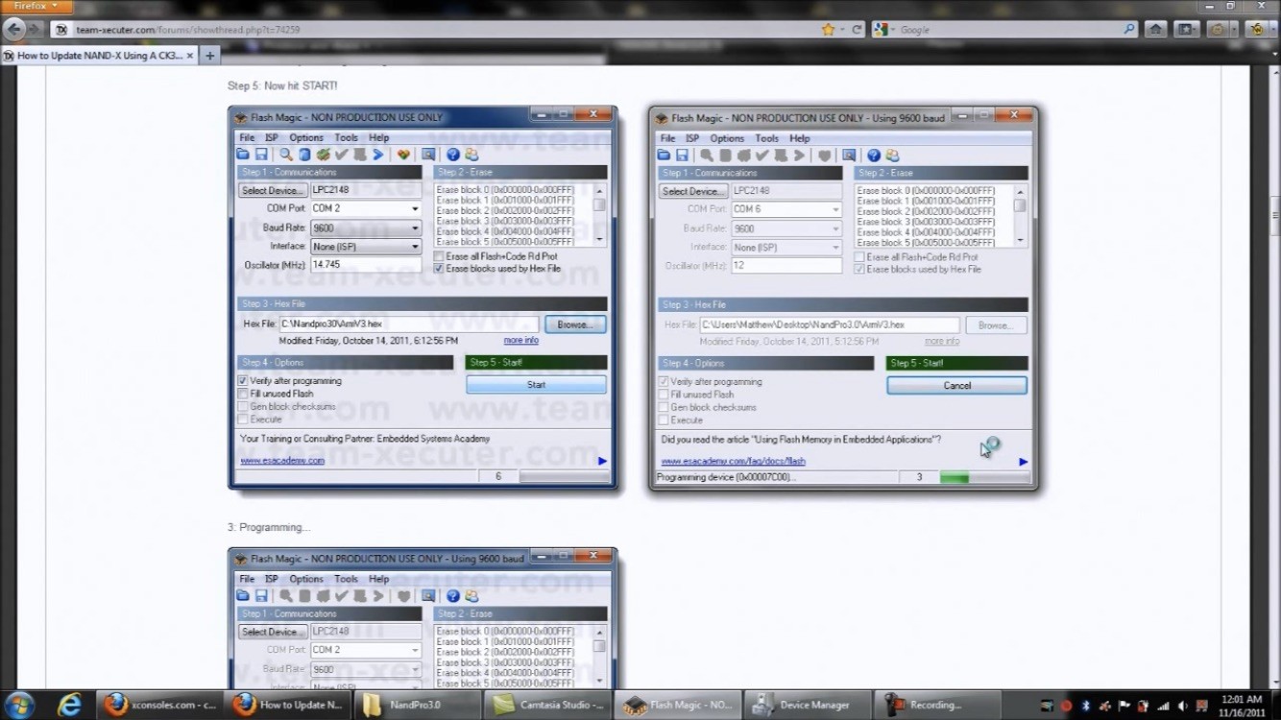Open the Terminal screen icon in the Cancel-button window
This screenshot has height=720, width=1281.
pos(849,156)
